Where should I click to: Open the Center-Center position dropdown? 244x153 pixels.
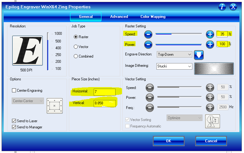(28, 101)
